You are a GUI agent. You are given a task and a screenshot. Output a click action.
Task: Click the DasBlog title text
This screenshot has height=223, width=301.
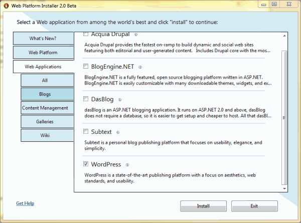click(x=102, y=99)
